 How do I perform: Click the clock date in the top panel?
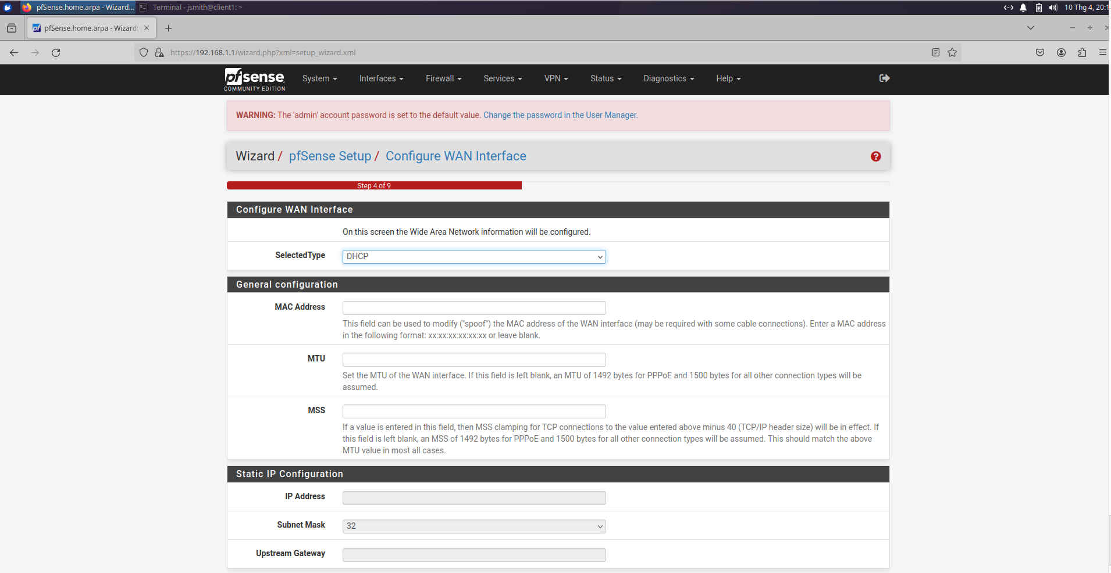click(x=1086, y=8)
